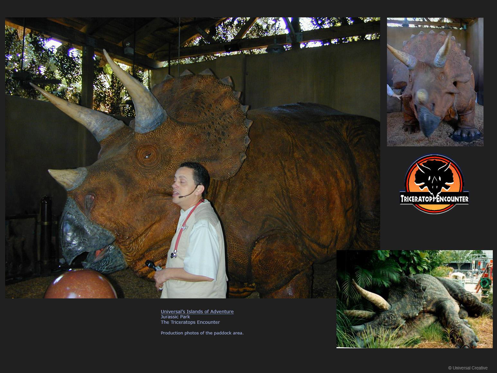Select the 'Jurassic Park' text line
Viewport: 497px width, 373px height.
(175, 317)
